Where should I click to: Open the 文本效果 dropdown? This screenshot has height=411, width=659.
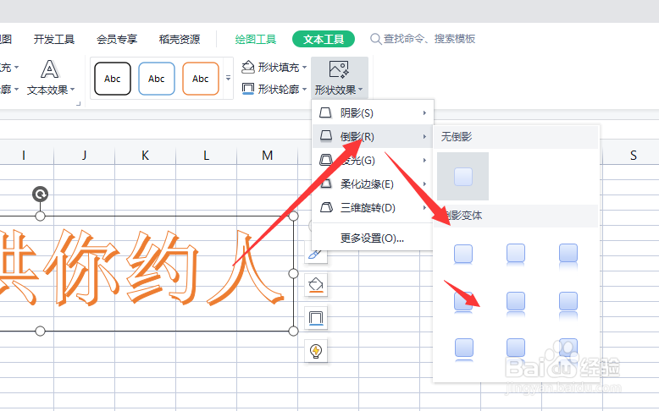click(51, 90)
